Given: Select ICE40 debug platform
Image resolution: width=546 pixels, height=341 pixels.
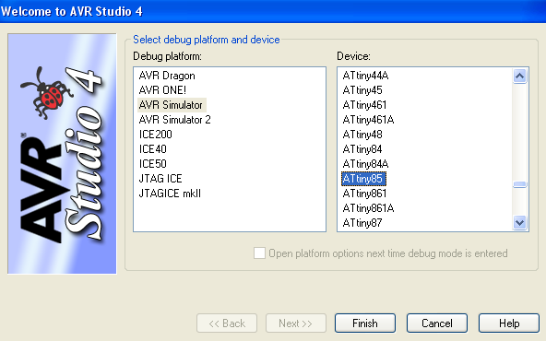Looking at the screenshot, I should (x=152, y=149).
